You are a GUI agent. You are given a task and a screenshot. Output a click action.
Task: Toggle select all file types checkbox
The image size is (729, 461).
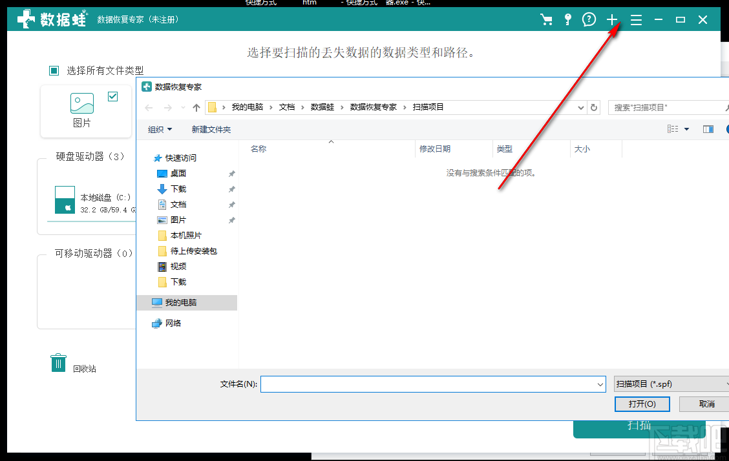tap(54, 70)
